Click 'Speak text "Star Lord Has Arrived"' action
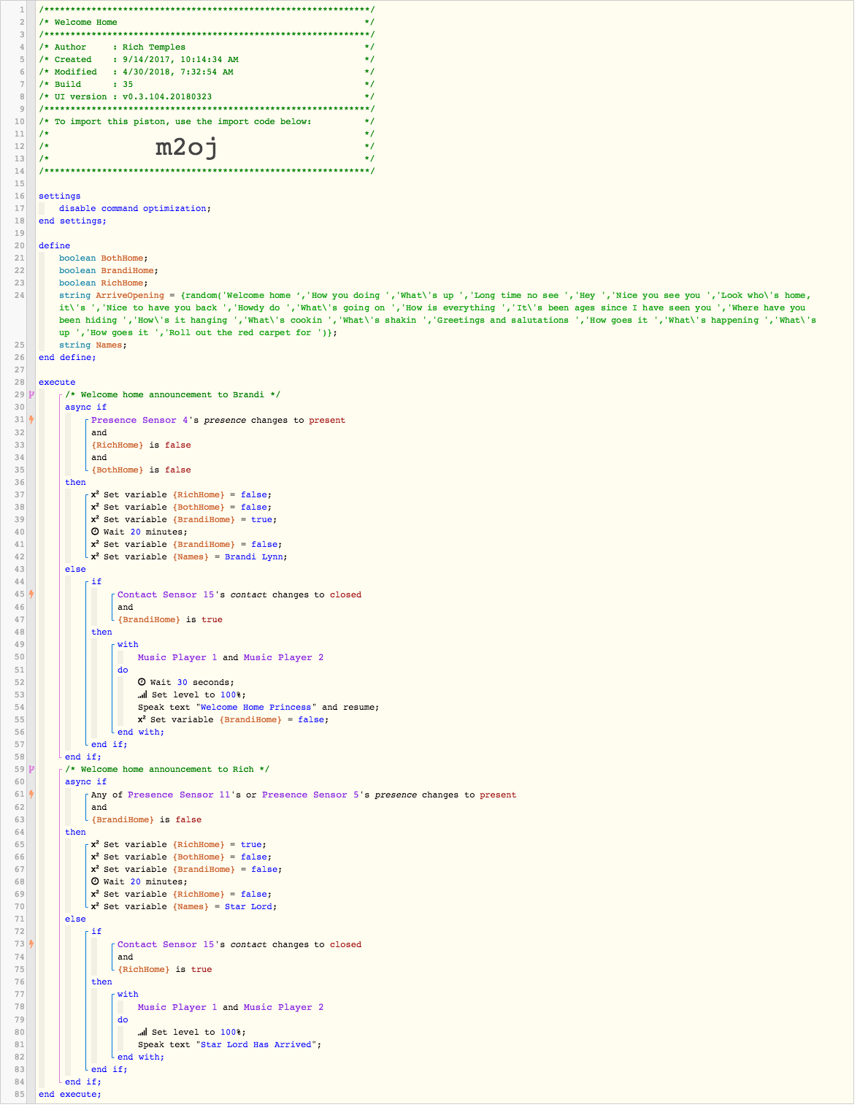The height and width of the screenshot is (1110, 860). [230, 1044]
